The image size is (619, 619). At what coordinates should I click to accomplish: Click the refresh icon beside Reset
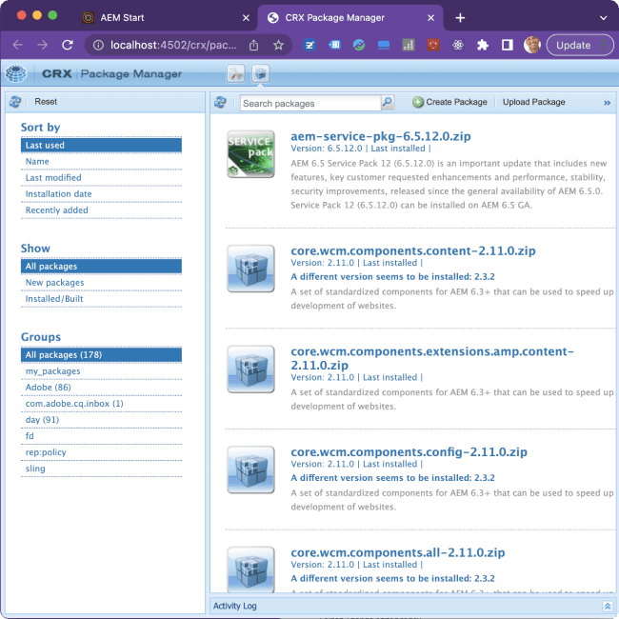(x=15, y=102)
